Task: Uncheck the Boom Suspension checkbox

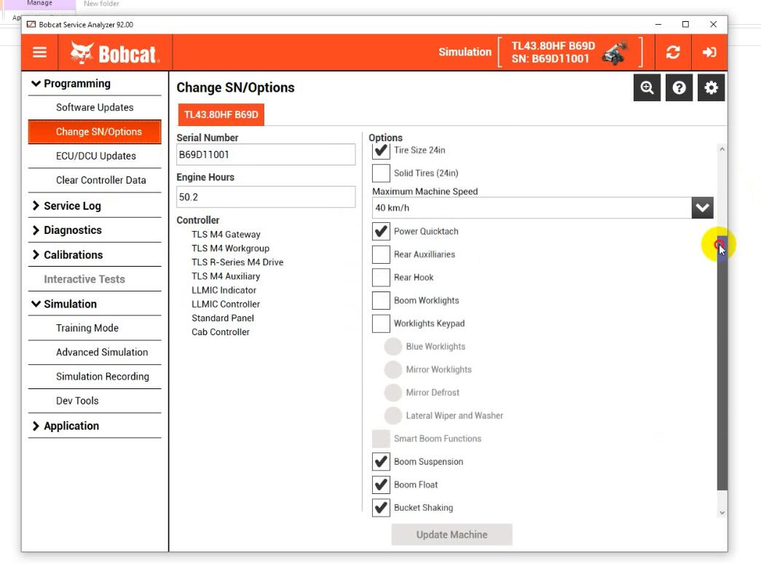Action: 381,461
